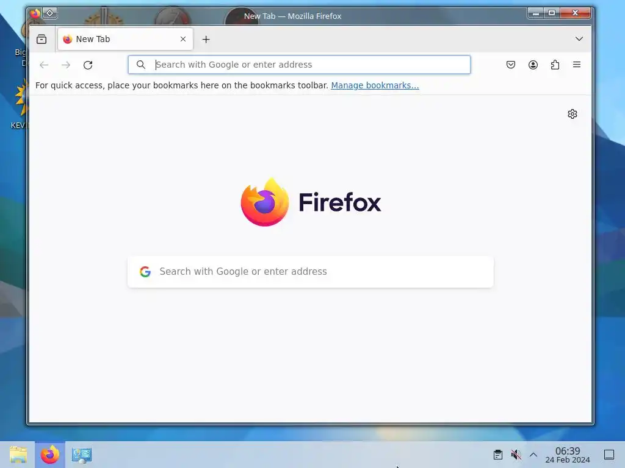The width and height of the screenshot is (625, 468).
Task: Expand hidden system tray icons arrow
Action: (533, 455)
